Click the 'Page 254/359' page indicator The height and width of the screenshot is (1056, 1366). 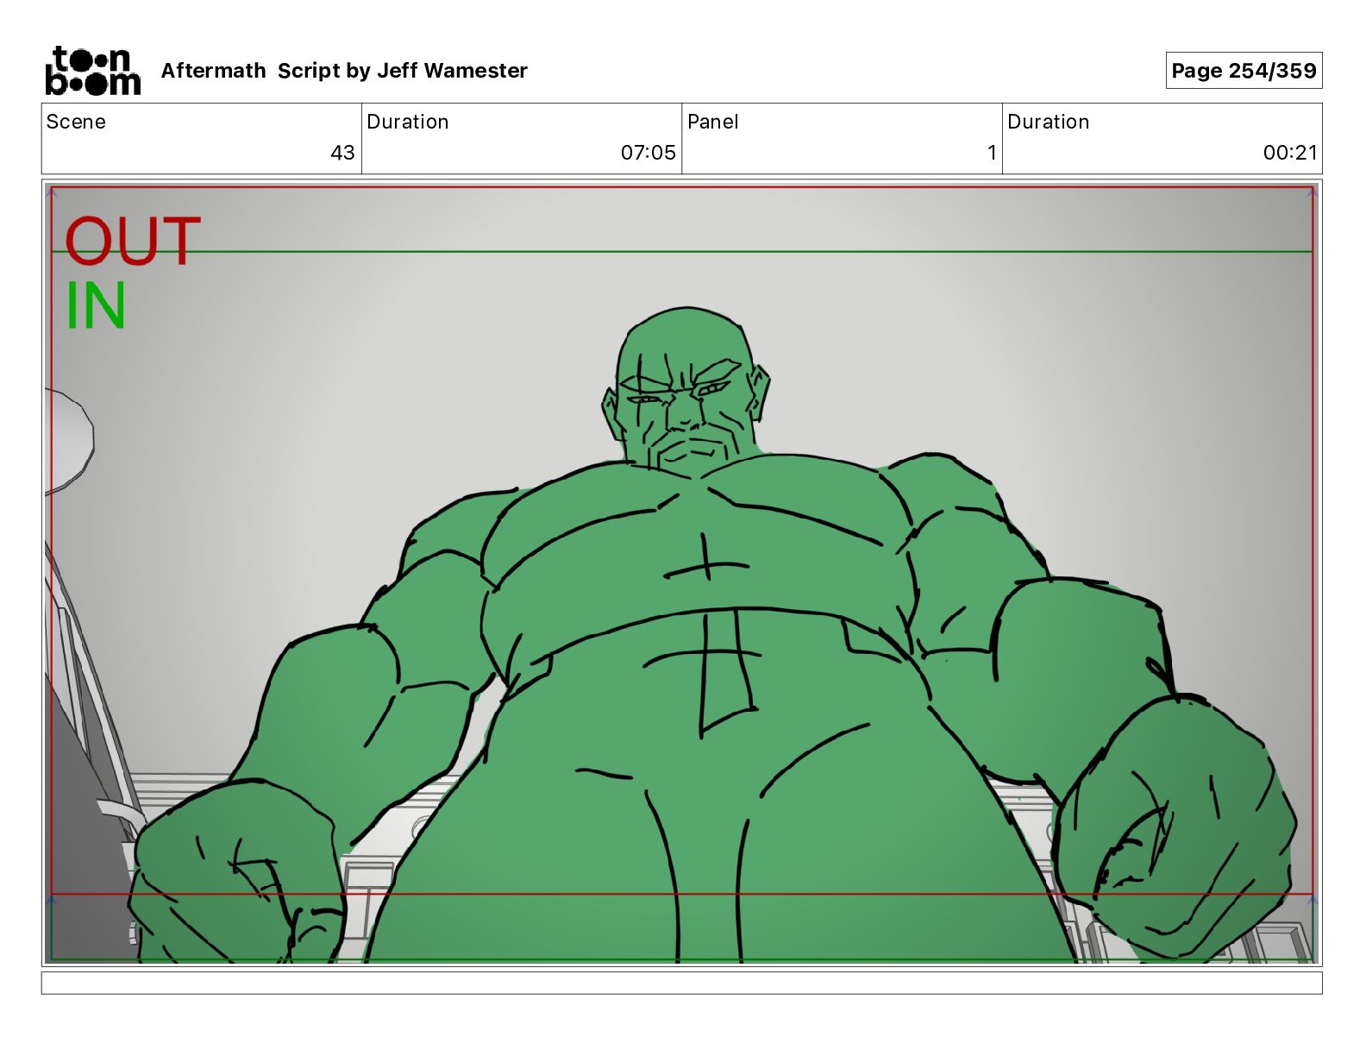(1244, 71)
